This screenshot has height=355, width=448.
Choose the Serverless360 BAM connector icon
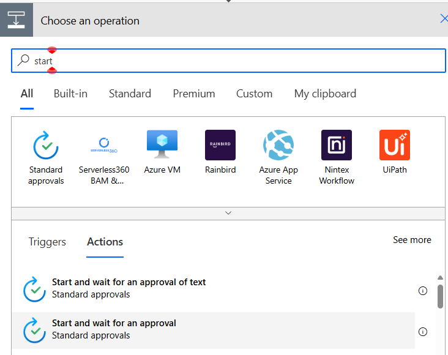(104, 145)
